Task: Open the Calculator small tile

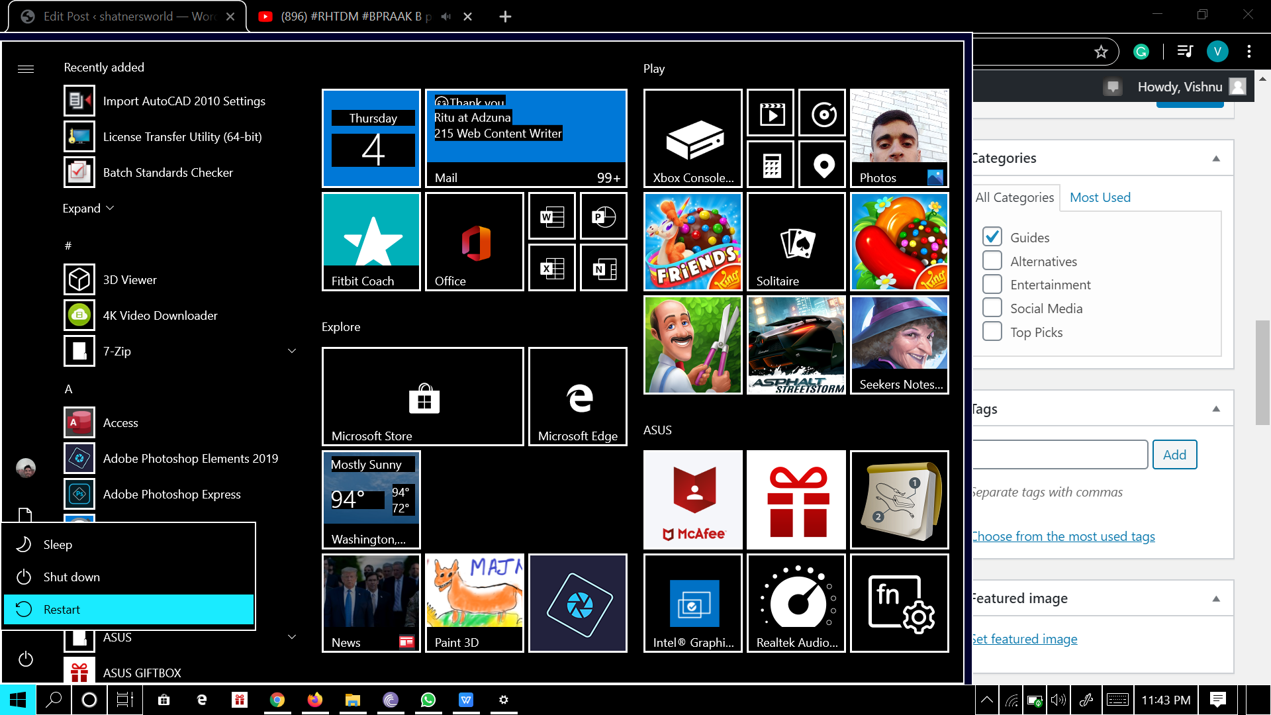Action: pyautogui.click(x=771, y=165)
